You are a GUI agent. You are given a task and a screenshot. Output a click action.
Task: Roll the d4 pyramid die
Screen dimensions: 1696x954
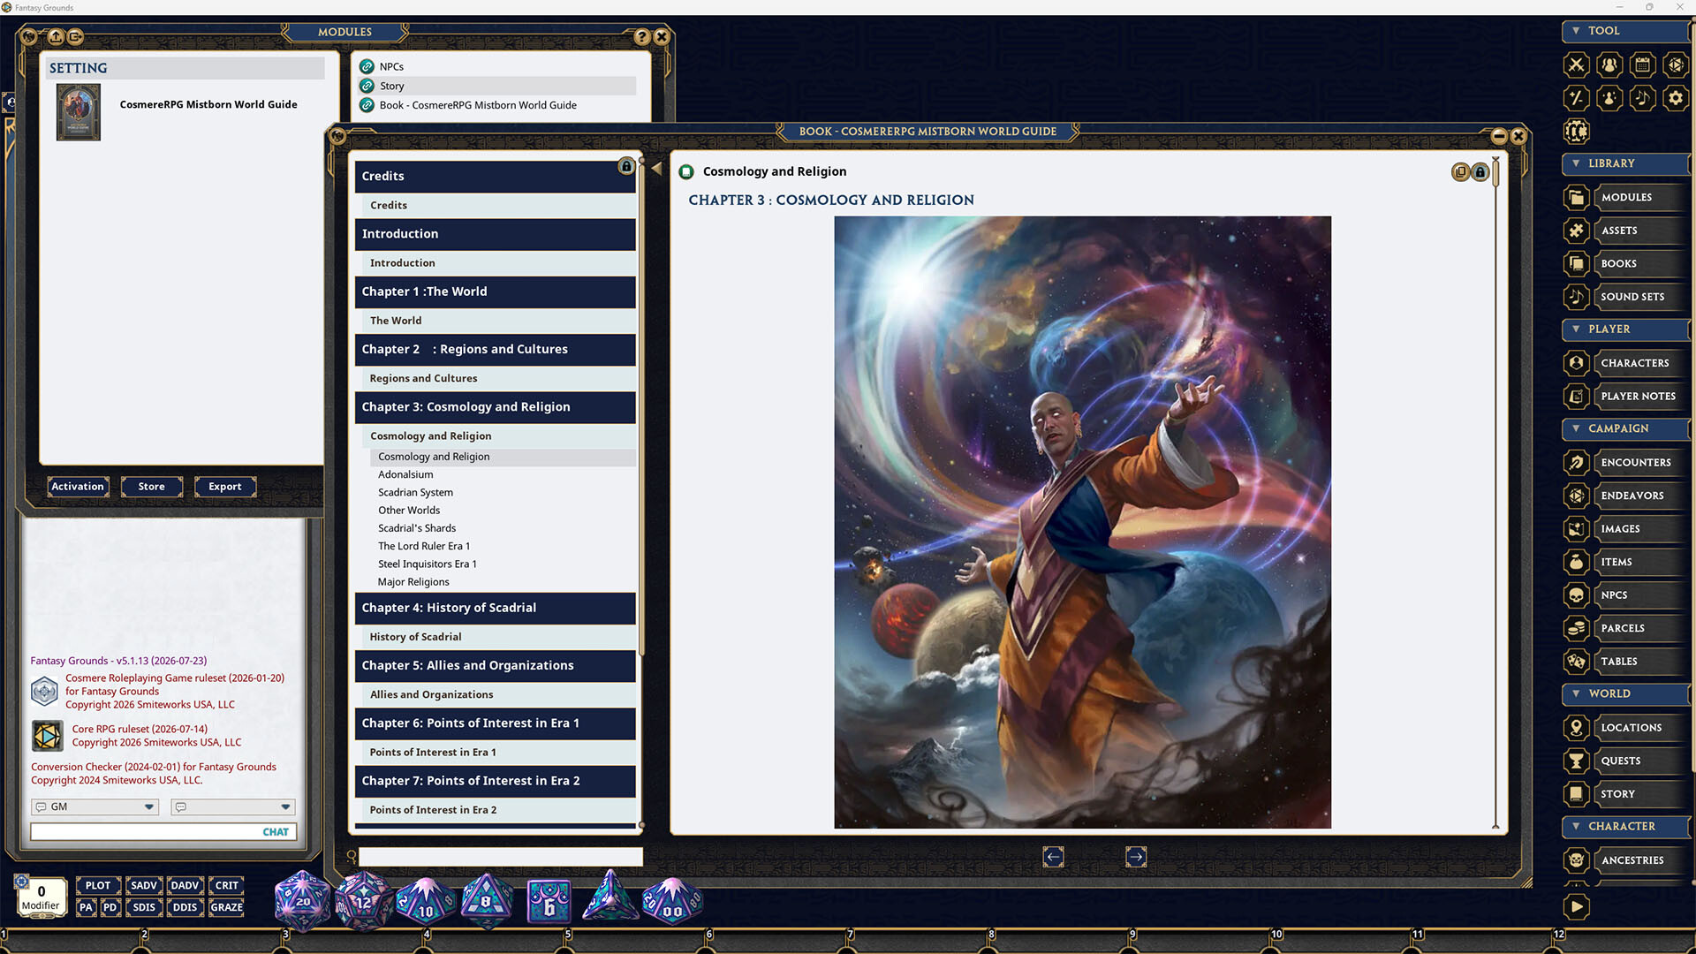point(609,896)
